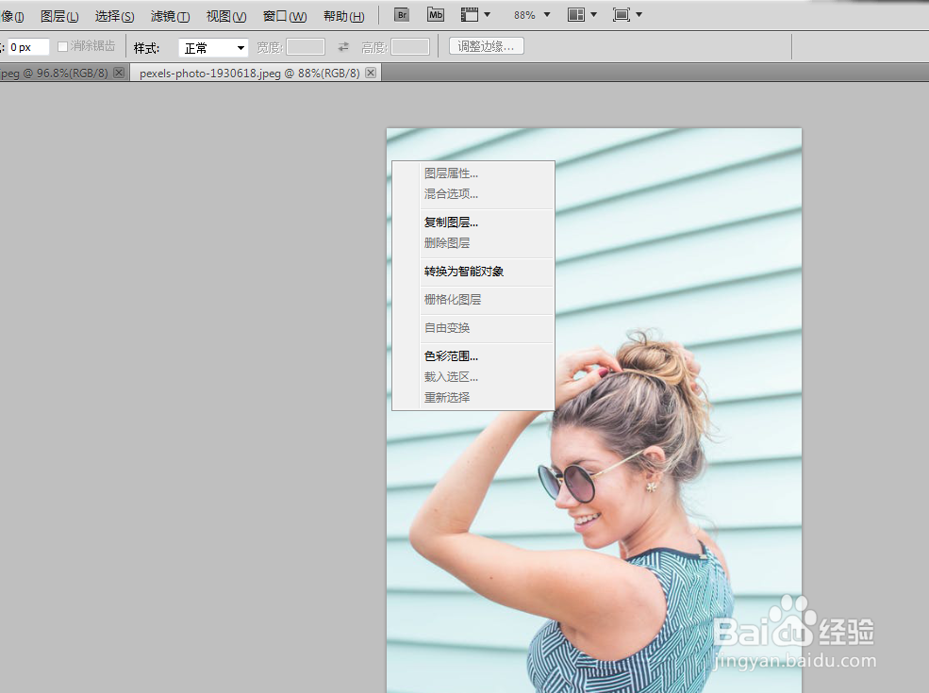Open the 选择(S) menu

pyautogui.click(x=114, y=16)
